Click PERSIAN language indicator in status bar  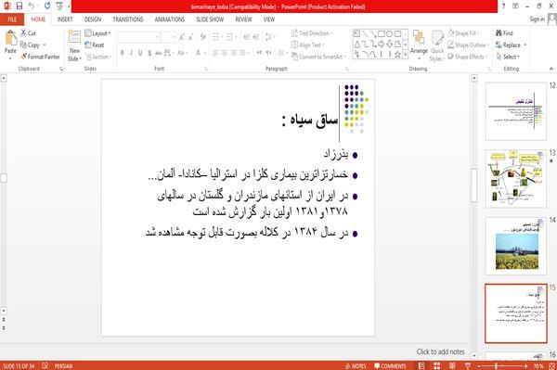63,365
